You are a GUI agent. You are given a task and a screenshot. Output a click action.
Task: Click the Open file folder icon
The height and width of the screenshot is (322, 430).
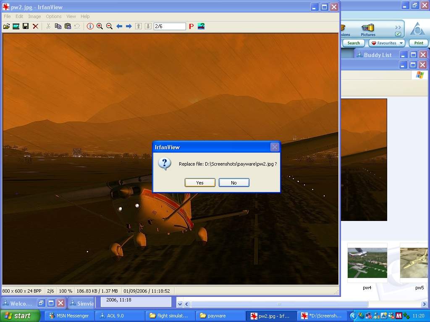click(x=6, y=26)
